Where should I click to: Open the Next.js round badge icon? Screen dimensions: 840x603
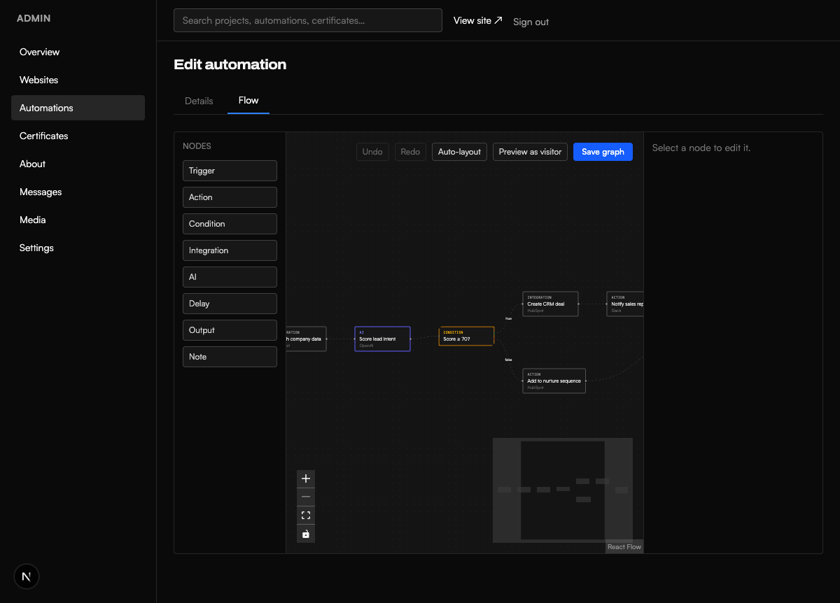click(27, 576)
